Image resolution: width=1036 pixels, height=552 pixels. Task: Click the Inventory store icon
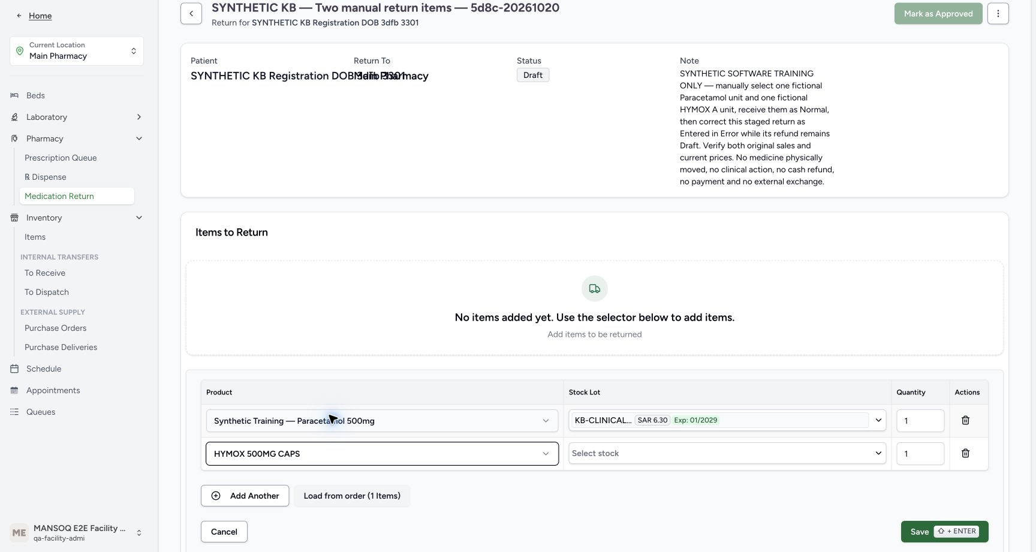pyautogui.click(x=14, y=218)
